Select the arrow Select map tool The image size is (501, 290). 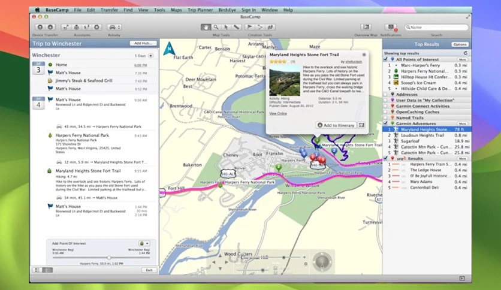pyautogui.click(x=226, y=27)
